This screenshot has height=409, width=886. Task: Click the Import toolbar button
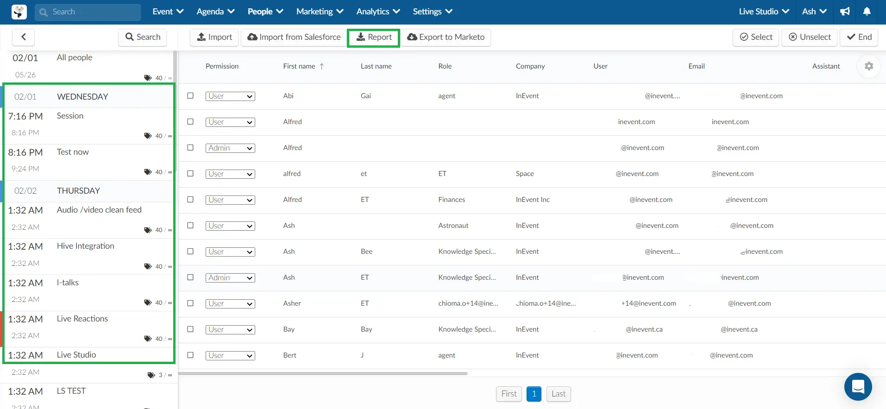click(x=214, y=37)
